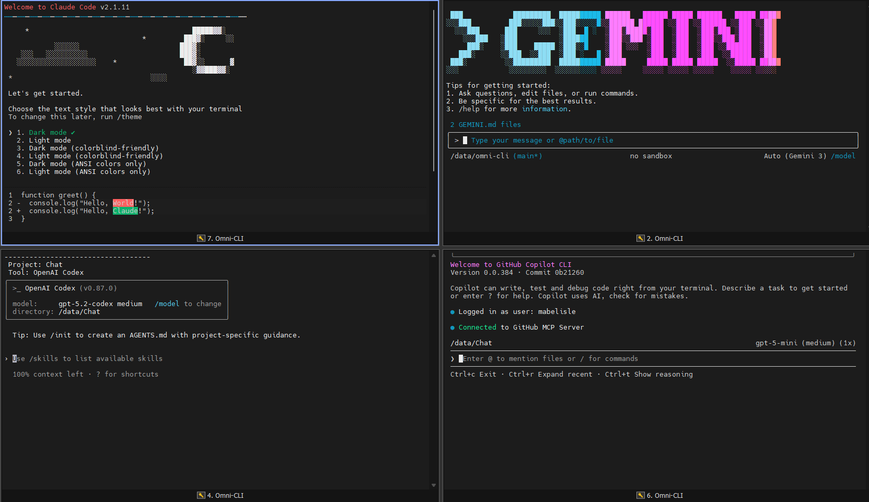Click the GEMINI ASCII banner logo

[613, 42]
